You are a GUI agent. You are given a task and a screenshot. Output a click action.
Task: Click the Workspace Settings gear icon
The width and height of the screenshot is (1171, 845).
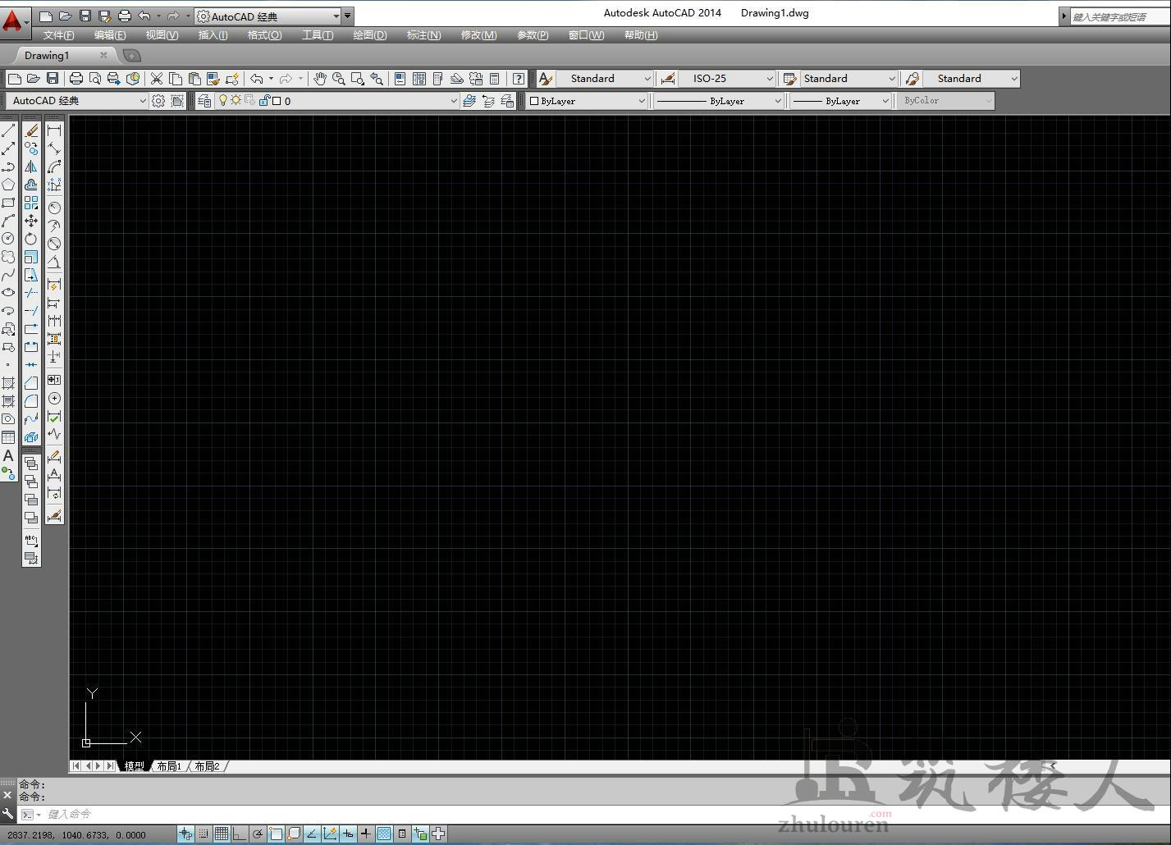(158, 101)
